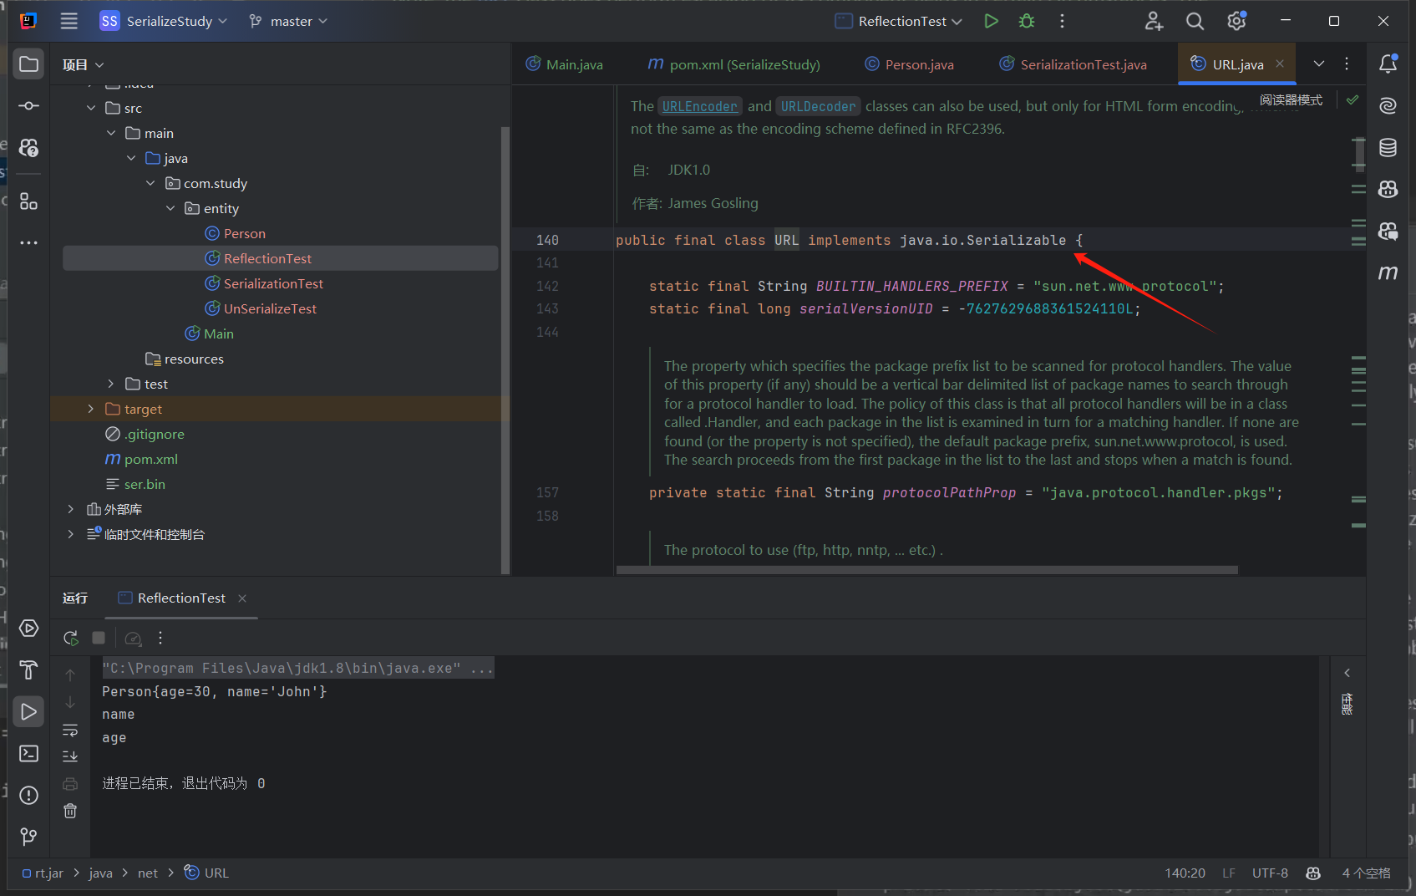Open the Run tool window icon
The image size is (1416, 896).
pyautogui.click(x=28, y=711)
